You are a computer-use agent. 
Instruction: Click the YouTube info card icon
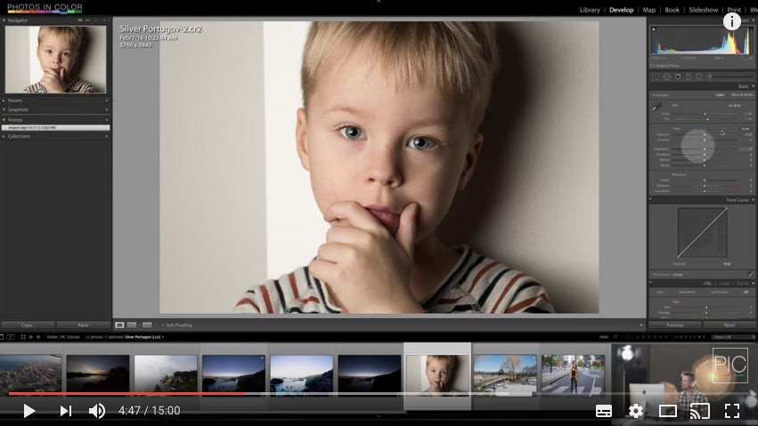pos(732,20)
